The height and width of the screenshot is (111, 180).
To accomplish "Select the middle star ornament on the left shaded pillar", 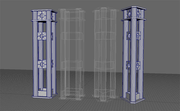I will click(x=42, y=36).
